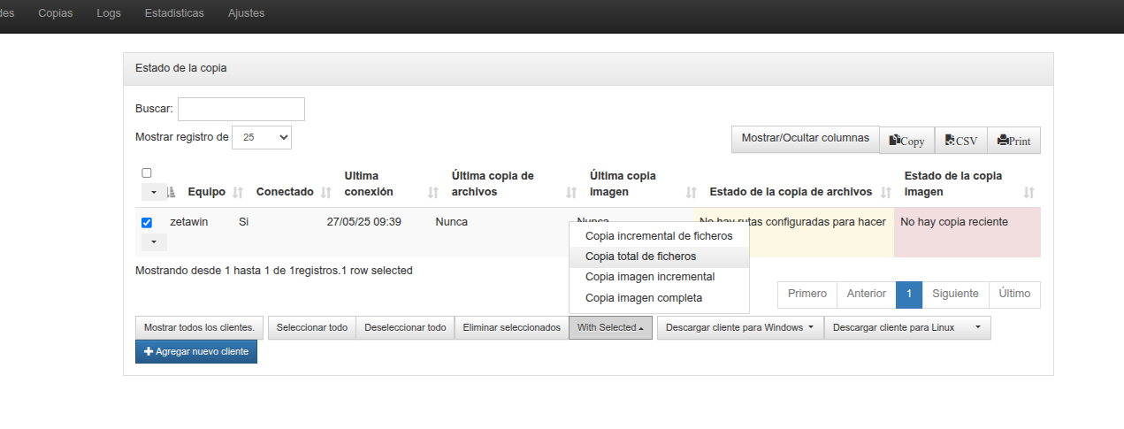Expand Descargar cliente para Linux dropdown
Image resolution: width=1124 pixels, height=429 pixels.
906,328
